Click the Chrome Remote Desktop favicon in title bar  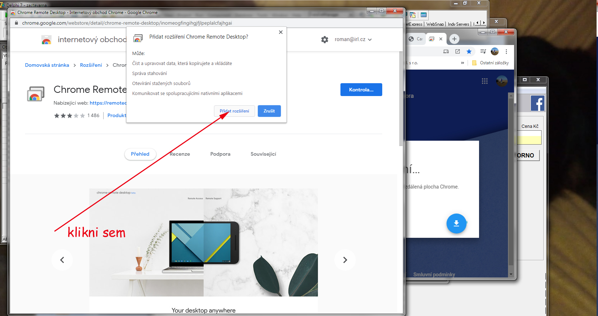(13, 12)
